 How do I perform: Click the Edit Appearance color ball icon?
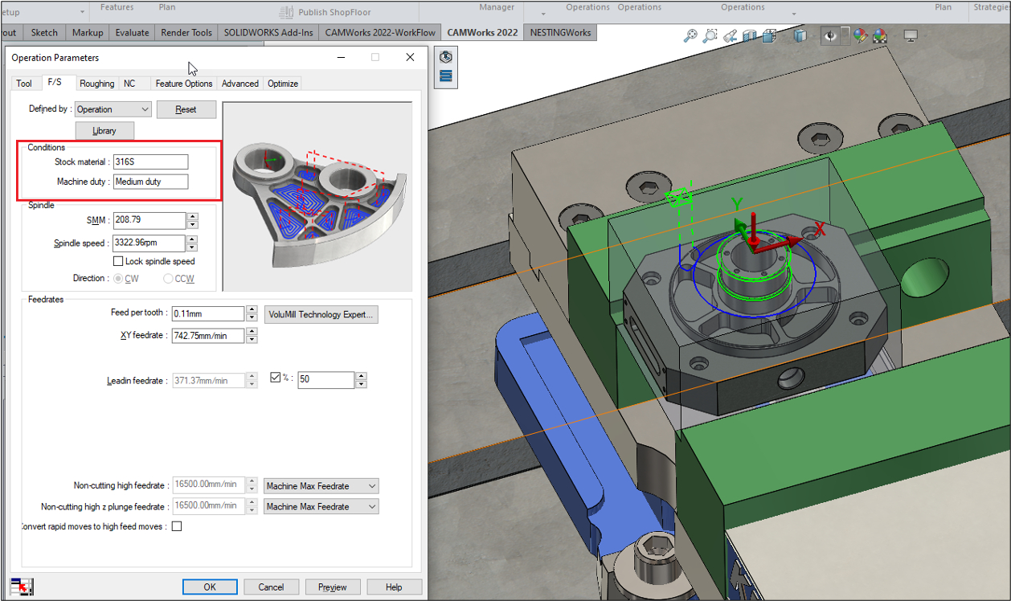tap(861, 35)
